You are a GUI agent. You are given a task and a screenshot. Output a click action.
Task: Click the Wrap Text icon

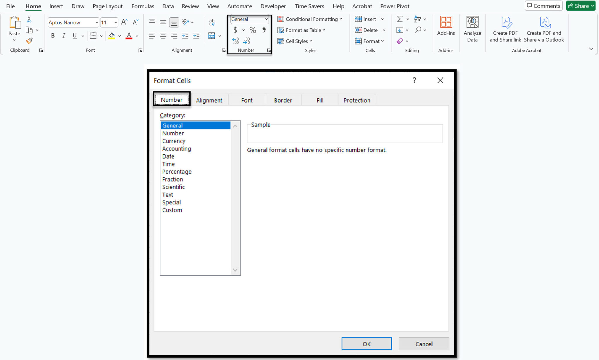point(212,22)
